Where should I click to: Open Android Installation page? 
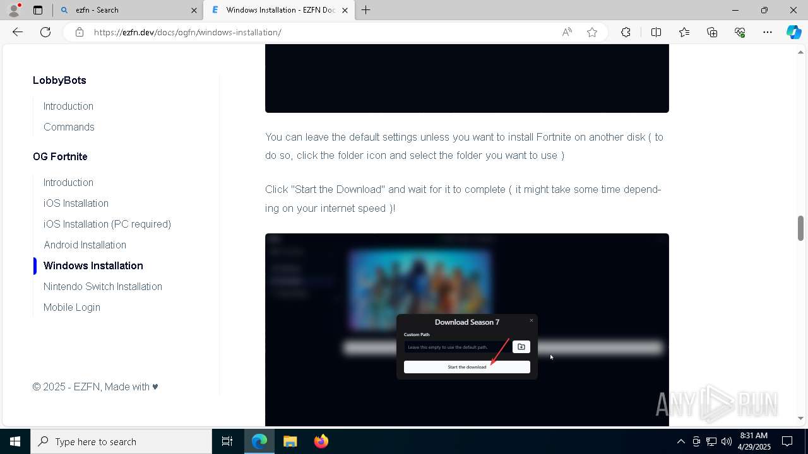click(x=85, y=245)
